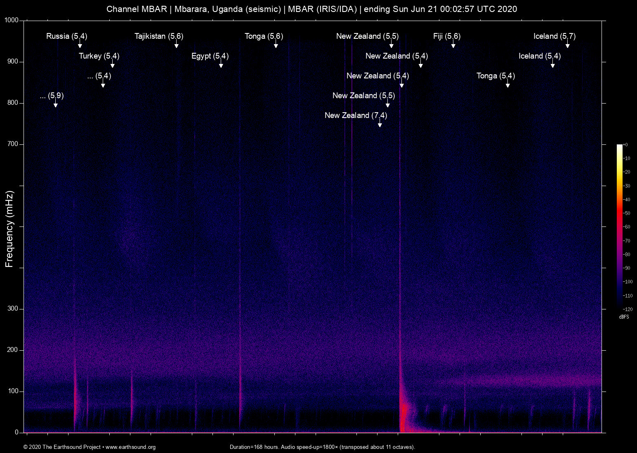Select the Tonga (5.6) event label
The height and width of the screenshot is (453, 637).
(264, 36)
